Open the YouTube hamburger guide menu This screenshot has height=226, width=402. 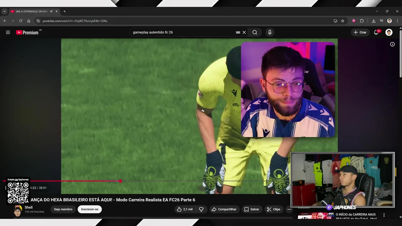coord(8,32)
